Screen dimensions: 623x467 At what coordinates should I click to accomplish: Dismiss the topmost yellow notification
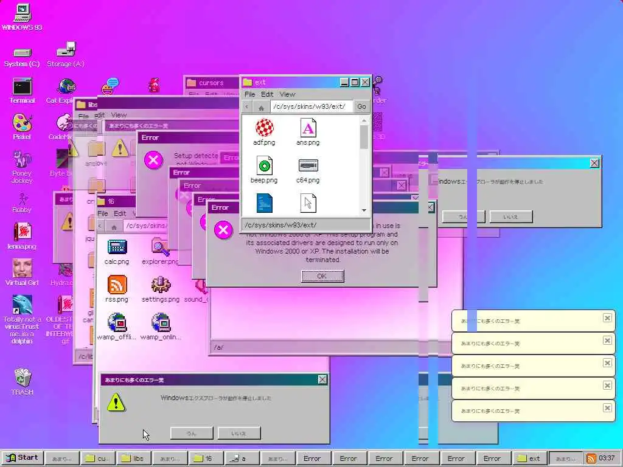tap(607, 317)
